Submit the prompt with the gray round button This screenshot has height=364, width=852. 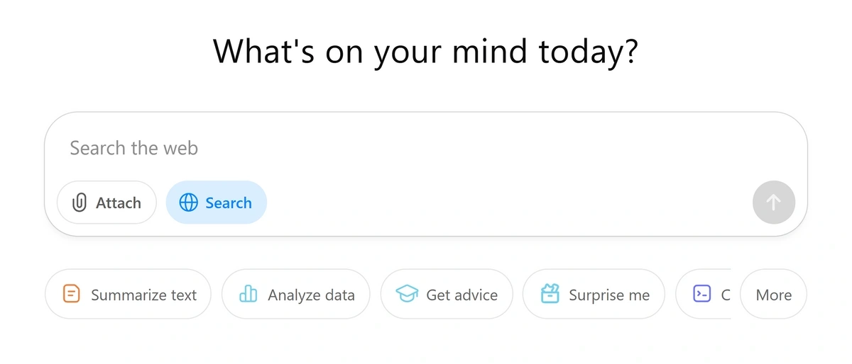point(774,203)
